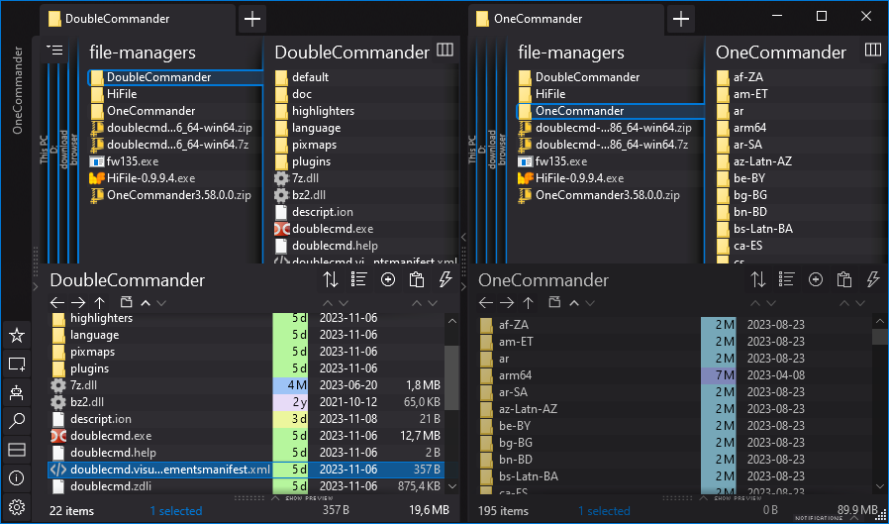
Task: Click the lightning quick actions icon in OneCommander pane
Action: 873,279
